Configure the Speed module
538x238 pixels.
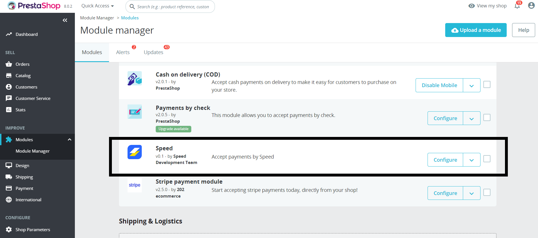(445, 160)
